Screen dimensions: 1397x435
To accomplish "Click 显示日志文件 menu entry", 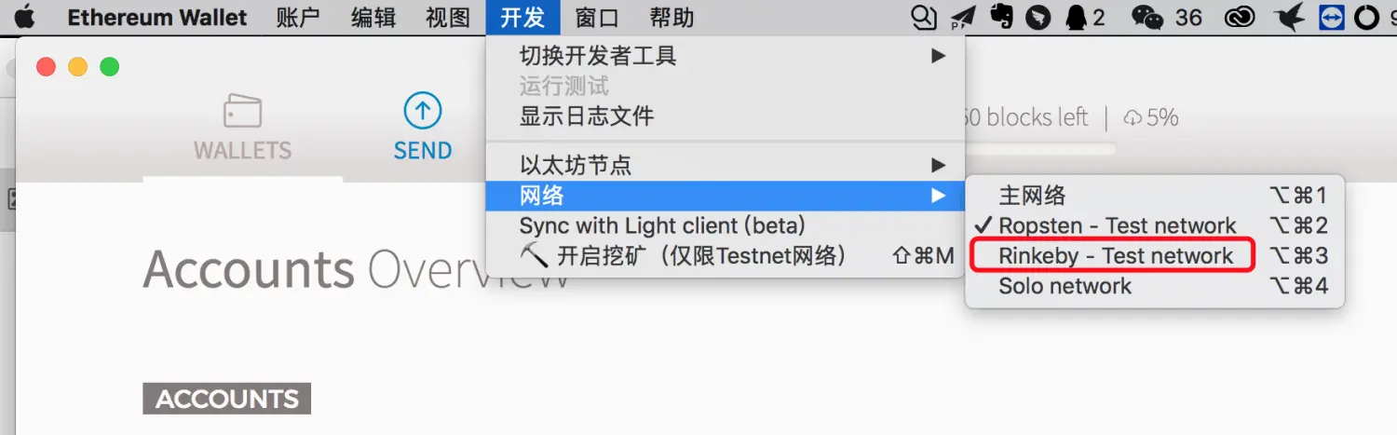I will (x=587, y=116).
